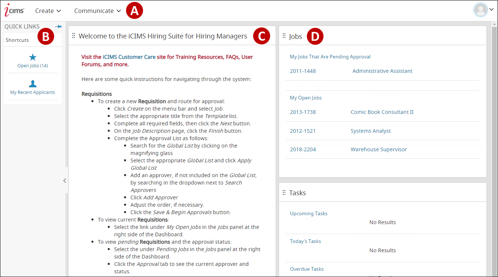Screen dimensions: 498x277
Task: Click the My Recent Applicants person icon
Action: coord(33,84)
